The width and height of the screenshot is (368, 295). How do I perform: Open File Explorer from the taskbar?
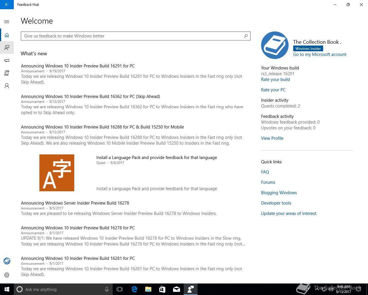point(148,289)
